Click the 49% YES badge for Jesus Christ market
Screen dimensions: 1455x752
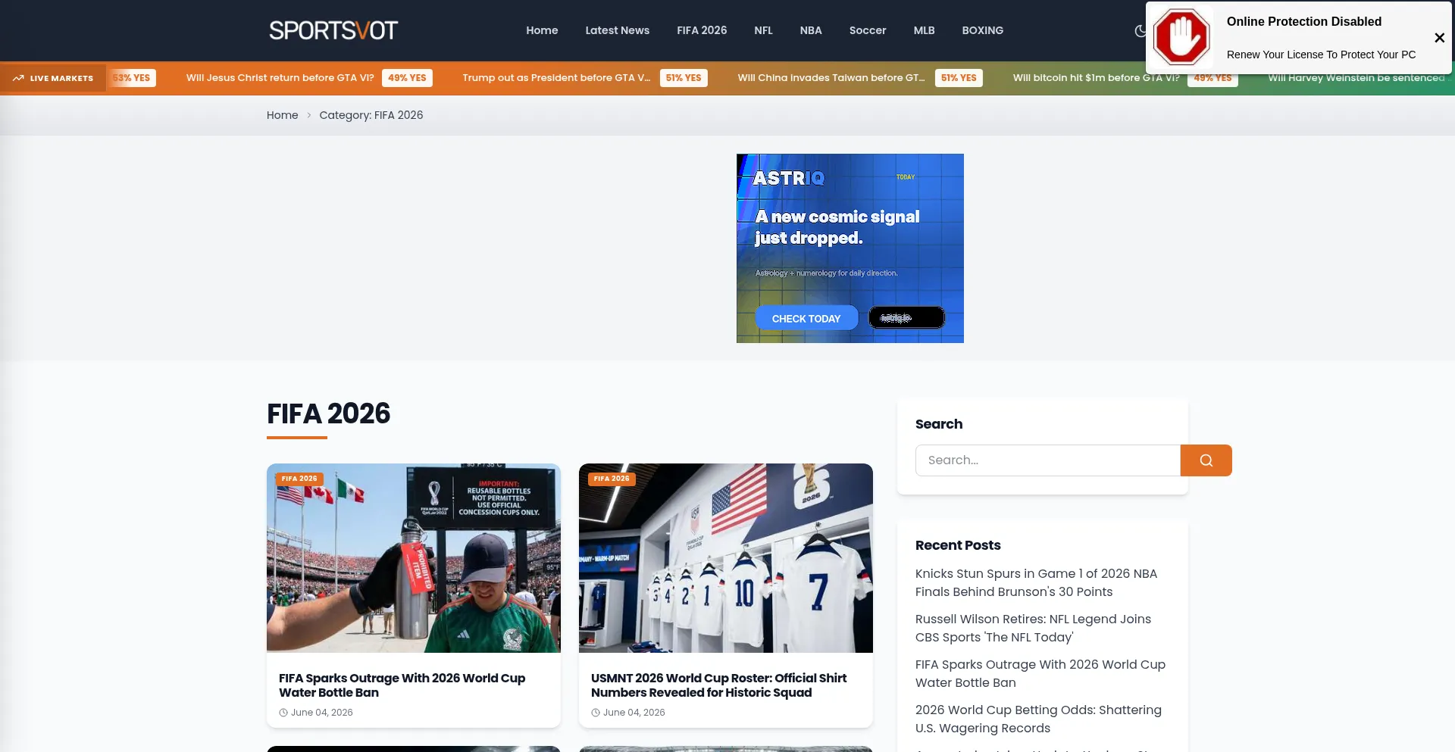(x=407, y=78)
